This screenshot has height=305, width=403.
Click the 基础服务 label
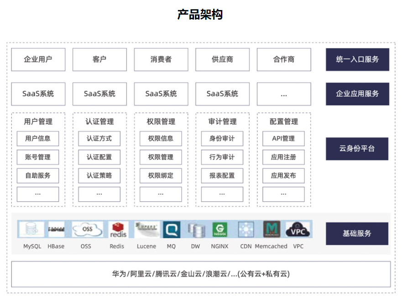(x=357, y=233)
